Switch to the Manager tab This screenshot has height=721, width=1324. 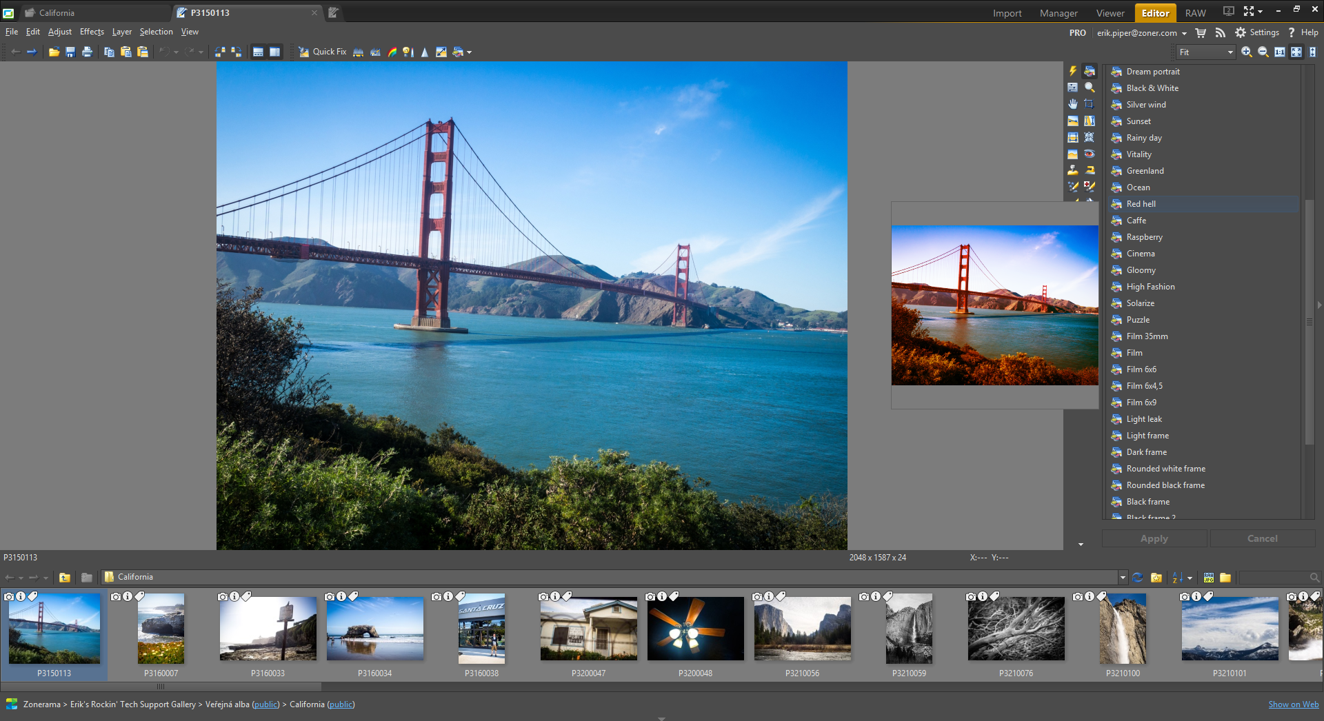pos(1058,13)
